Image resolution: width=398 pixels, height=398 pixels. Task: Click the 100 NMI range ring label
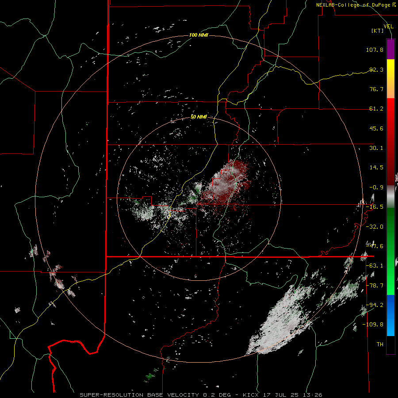(199, 35)
